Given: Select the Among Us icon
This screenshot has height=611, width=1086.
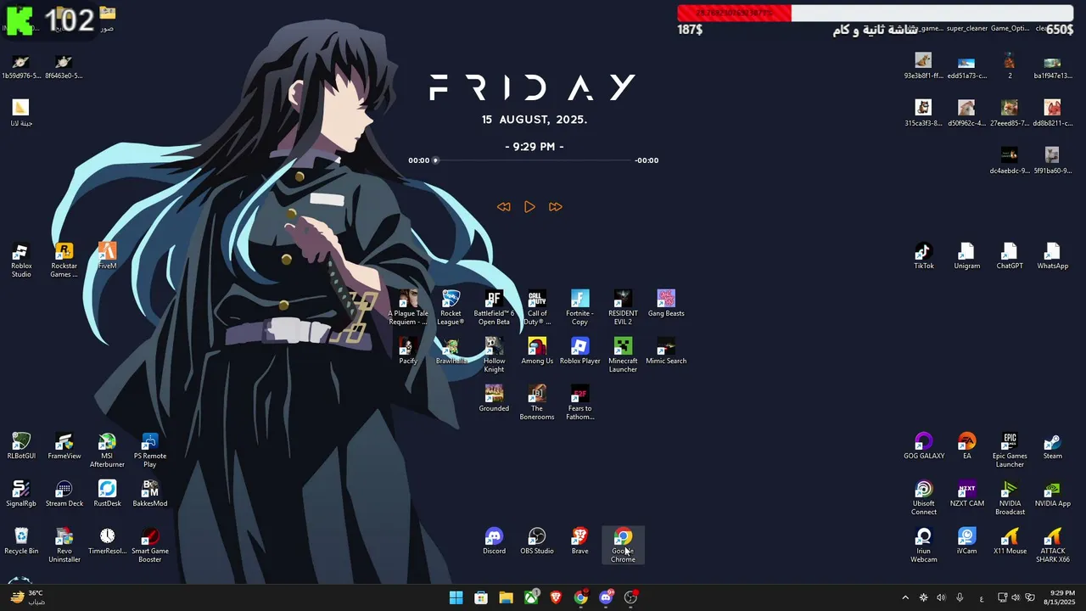Looking at the screenshot, I should (x=537, y=351).
